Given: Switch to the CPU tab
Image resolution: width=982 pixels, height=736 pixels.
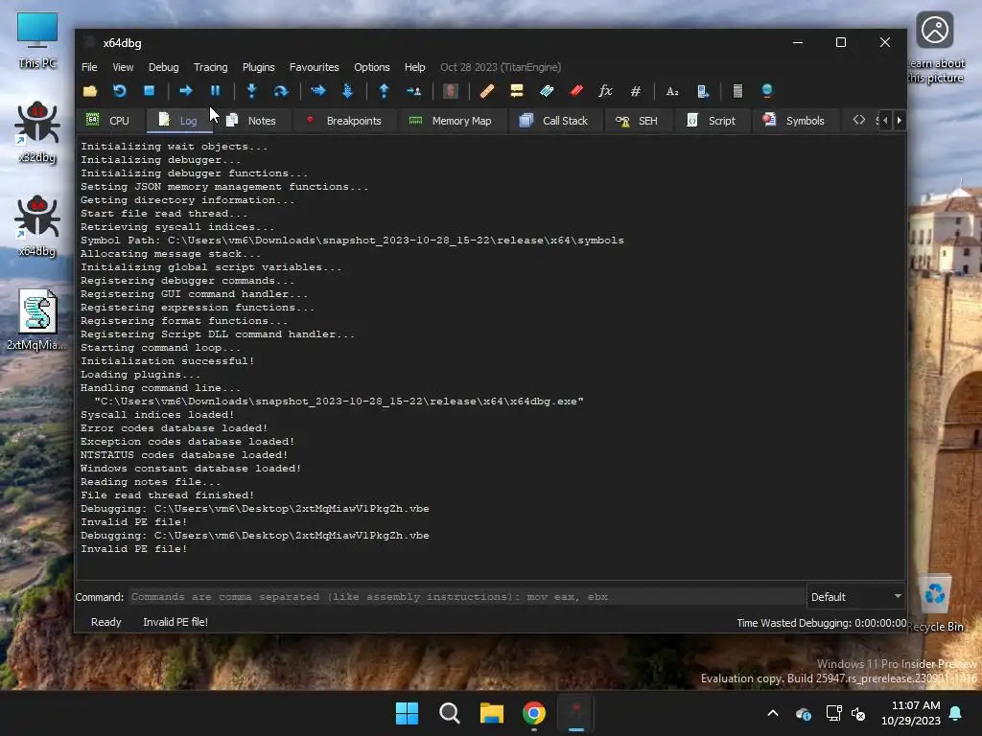Looking at the screenshot, I should coord(108,121).
